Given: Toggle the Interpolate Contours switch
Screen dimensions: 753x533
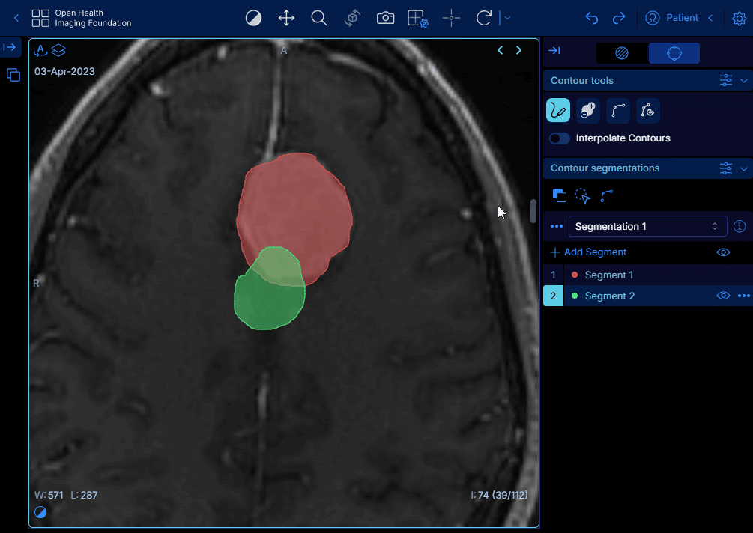Looking at the screenshot, I should coord(560,138).
